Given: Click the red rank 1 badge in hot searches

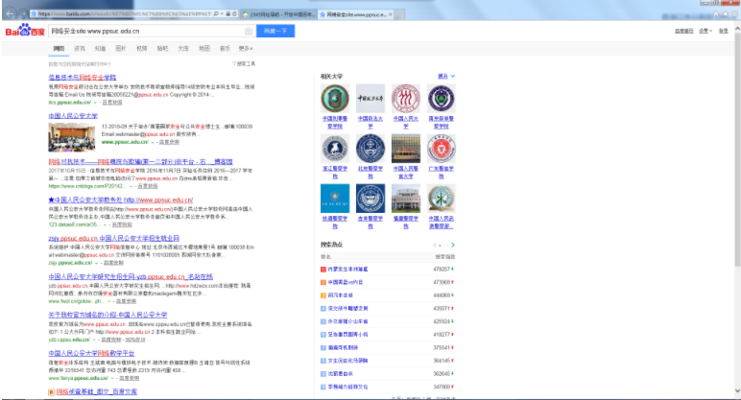Looking at the screenshot, I should tap(323, 270).
